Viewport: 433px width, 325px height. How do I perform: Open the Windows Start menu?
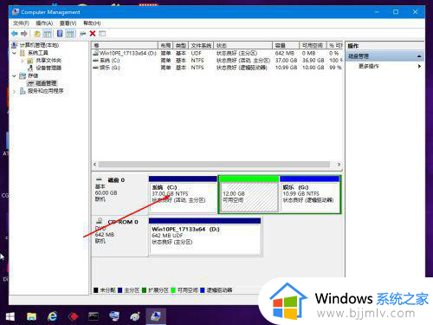click(10, 316)
